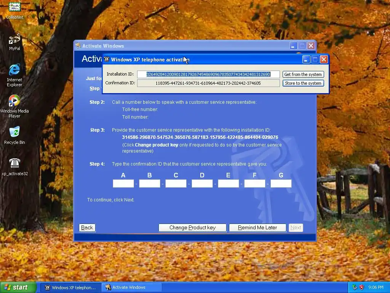This screenshot has width=390, height=293.
Task: Click the Toll number label
Action: coord(135,117)
